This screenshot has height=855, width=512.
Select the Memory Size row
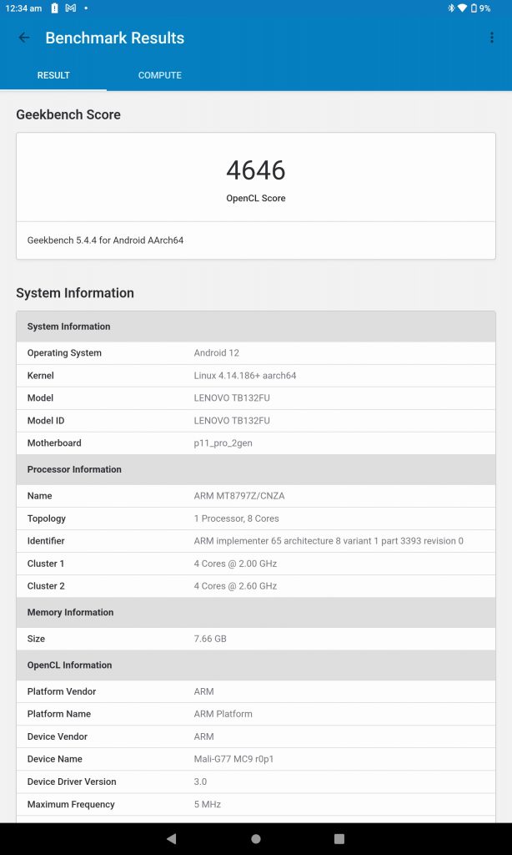(x=255, y=639)
